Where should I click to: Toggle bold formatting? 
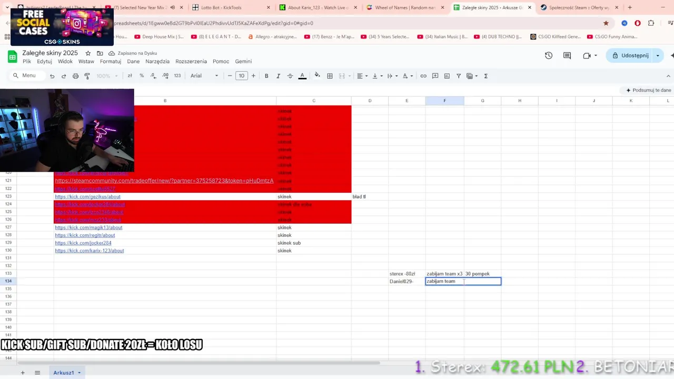pyautogui.click(x=266, y=76)
